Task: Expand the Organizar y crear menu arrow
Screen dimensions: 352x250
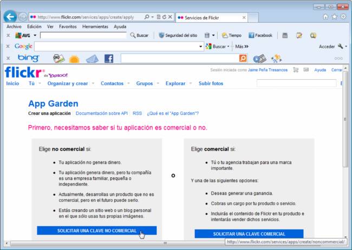Action: tap(93, 83)
